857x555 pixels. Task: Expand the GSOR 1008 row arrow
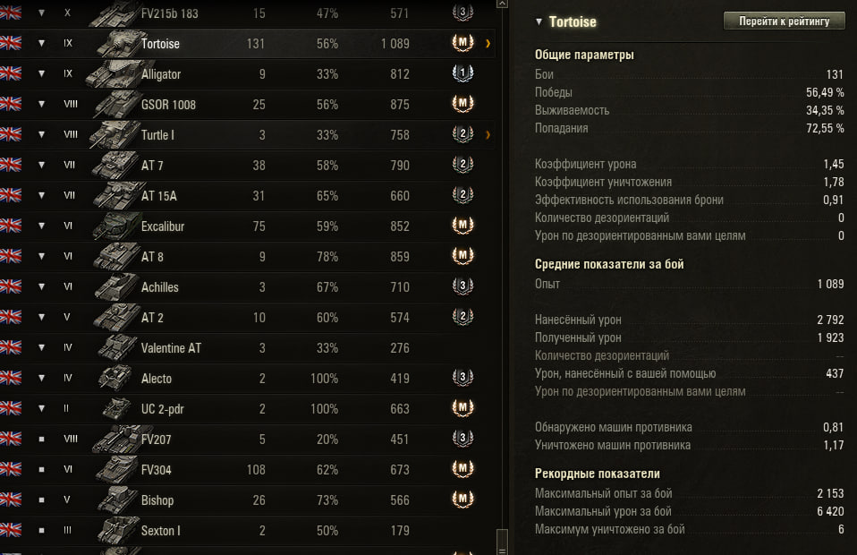41,105
